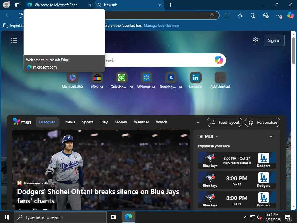
Task: Click the taskbar search box
Action: point(60,217)
